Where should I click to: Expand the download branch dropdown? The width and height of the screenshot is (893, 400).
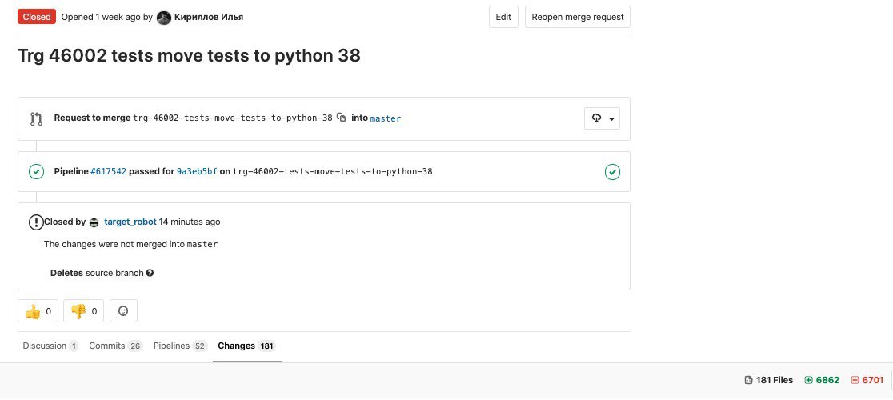point(602,119)
